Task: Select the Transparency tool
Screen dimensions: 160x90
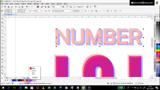Action: pos(2,62)
